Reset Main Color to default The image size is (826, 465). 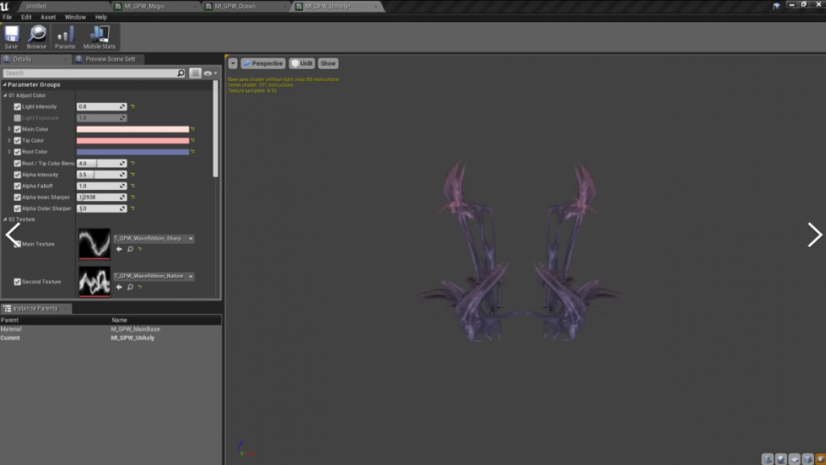point(193,129)
